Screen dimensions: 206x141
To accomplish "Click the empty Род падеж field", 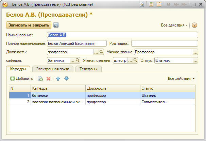I will [x=165, y=43].
